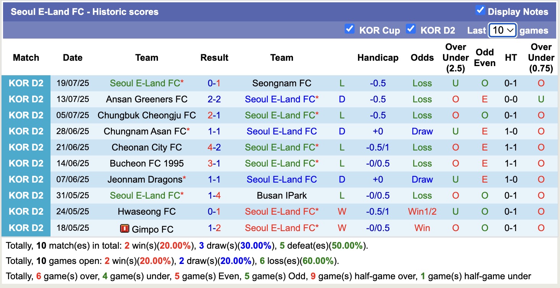
Task: Expand the games selector to change from 10
Action: [502, 30]
